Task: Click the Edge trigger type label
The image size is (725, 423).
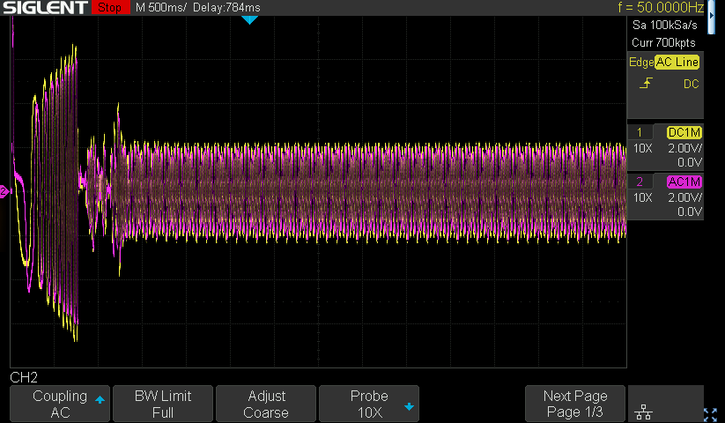Action: point(641,62)
